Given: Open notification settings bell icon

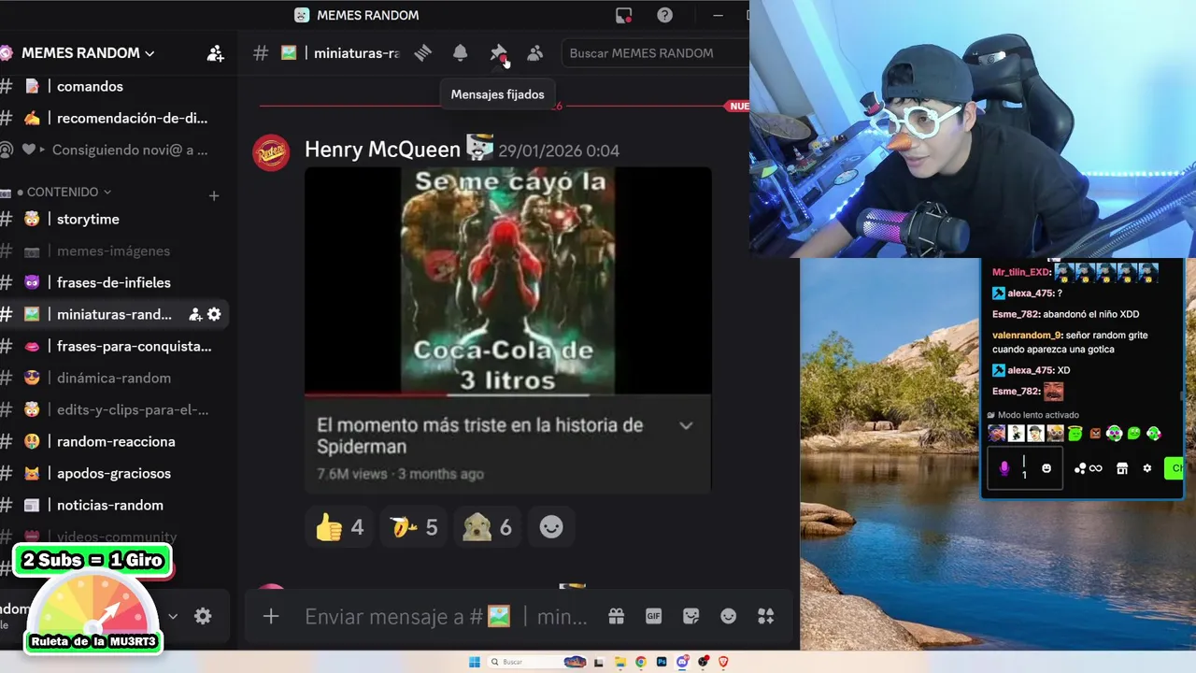Looking at the screenshot, I should coord(460,53).
